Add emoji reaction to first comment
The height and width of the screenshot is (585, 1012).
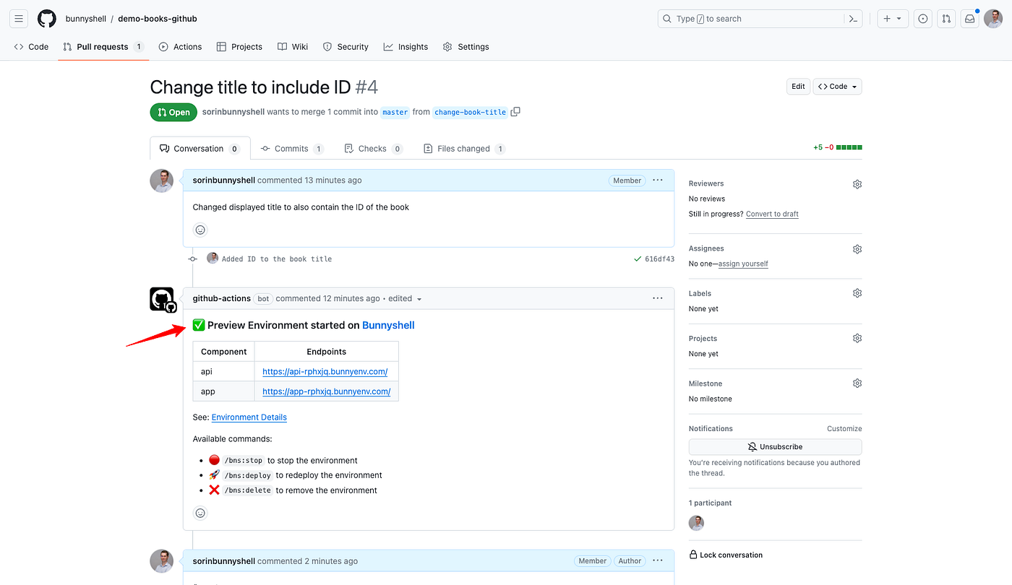pyautogui.click(x=201, y=230)
